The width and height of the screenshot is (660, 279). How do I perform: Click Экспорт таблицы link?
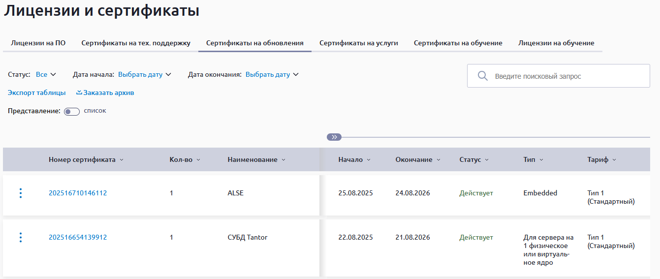coord(36,93)
